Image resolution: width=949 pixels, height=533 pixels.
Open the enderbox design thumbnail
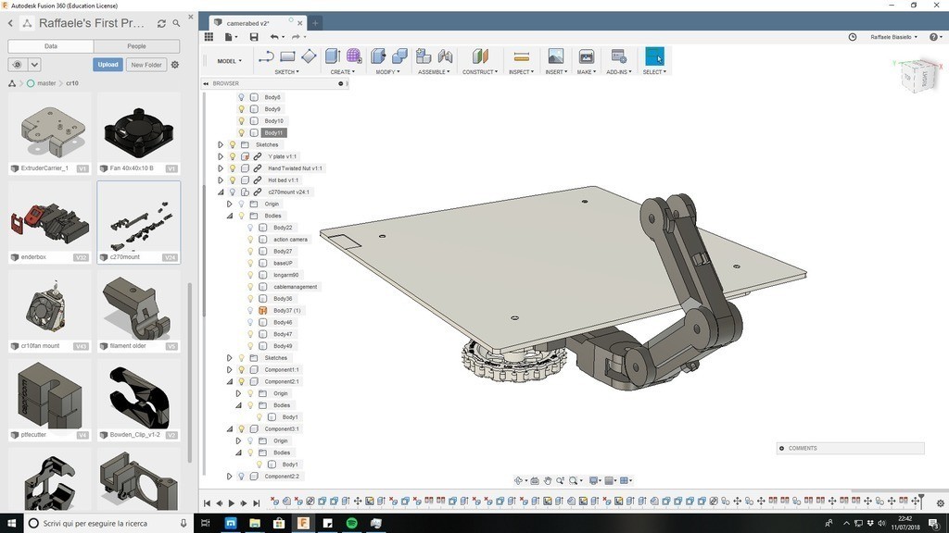tap(50, 223)
